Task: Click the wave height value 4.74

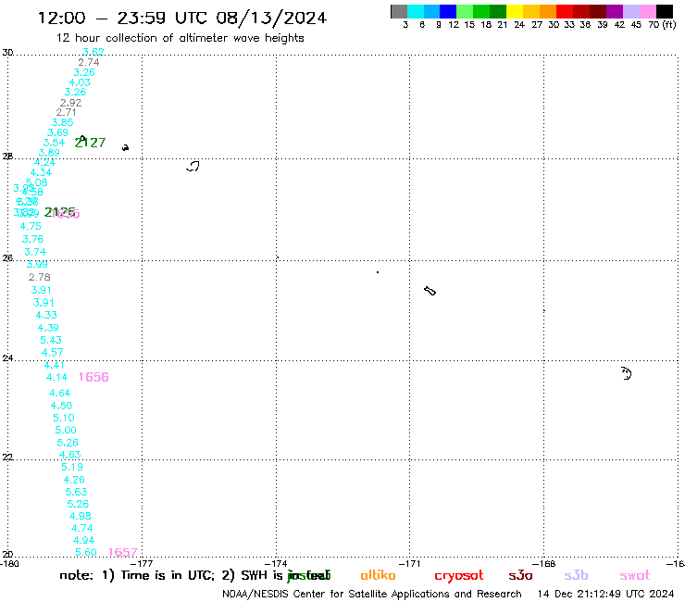Action: 82,528
